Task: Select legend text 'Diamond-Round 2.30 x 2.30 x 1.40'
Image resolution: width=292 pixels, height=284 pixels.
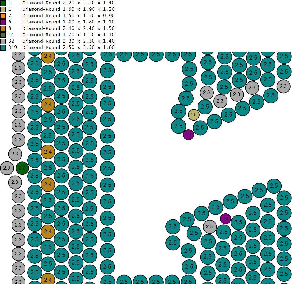Action: coord(69,41)
